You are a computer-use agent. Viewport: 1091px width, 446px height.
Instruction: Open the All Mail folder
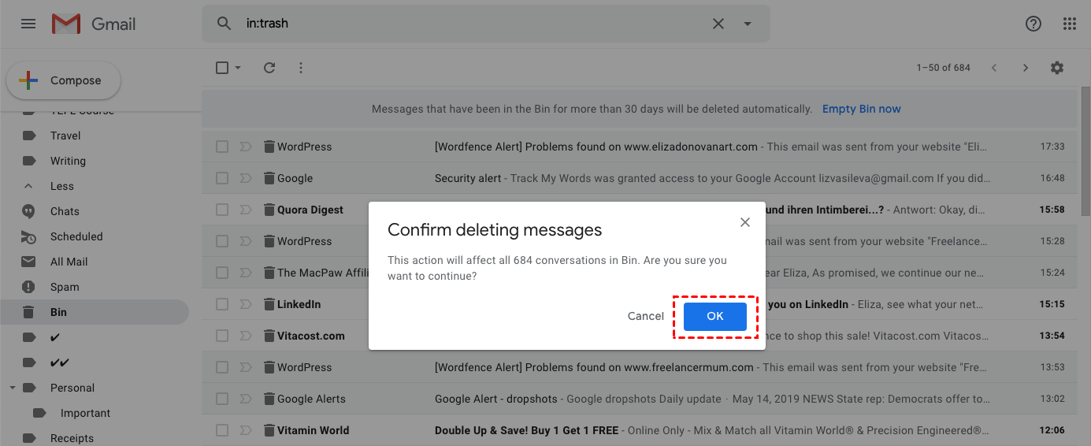point(69,262)
